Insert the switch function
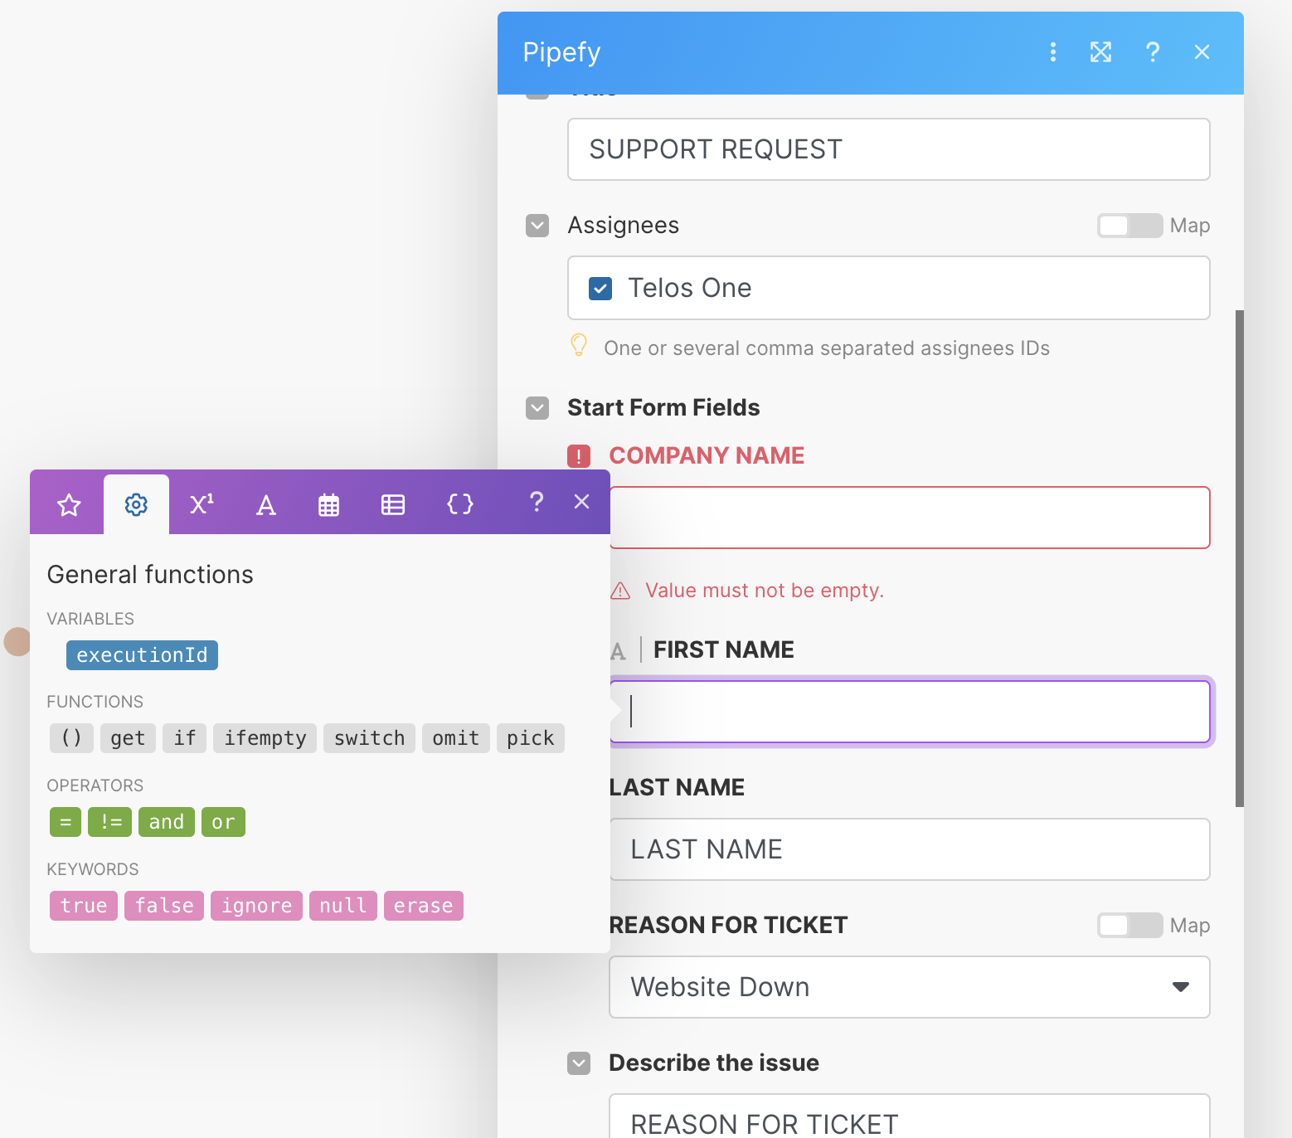This screenshot has width=1292, height=1138. [x=369, y=738]
